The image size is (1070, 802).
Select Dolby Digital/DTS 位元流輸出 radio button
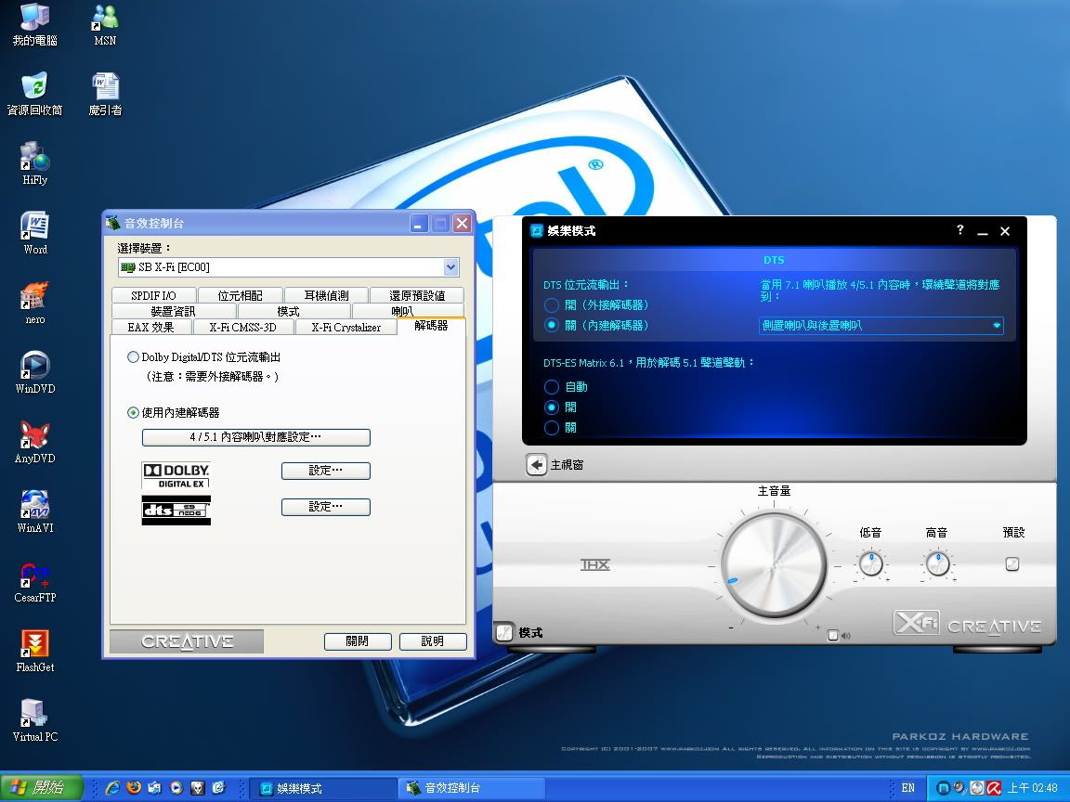click(x=133, y=356)
